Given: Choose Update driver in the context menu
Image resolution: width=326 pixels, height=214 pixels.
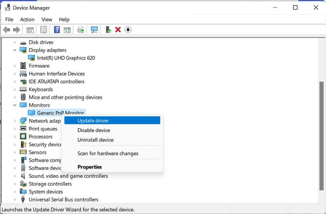Looking at the screenshot, I should coord(112,121).
